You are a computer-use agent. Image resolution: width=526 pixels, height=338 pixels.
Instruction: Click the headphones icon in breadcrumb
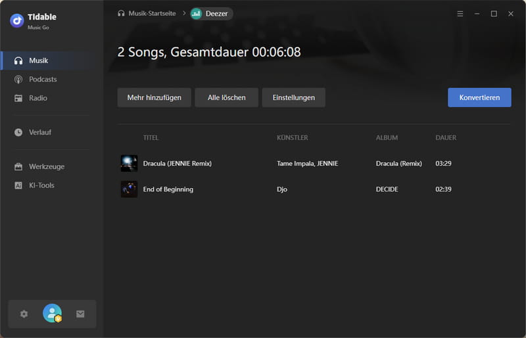[121, 13]
